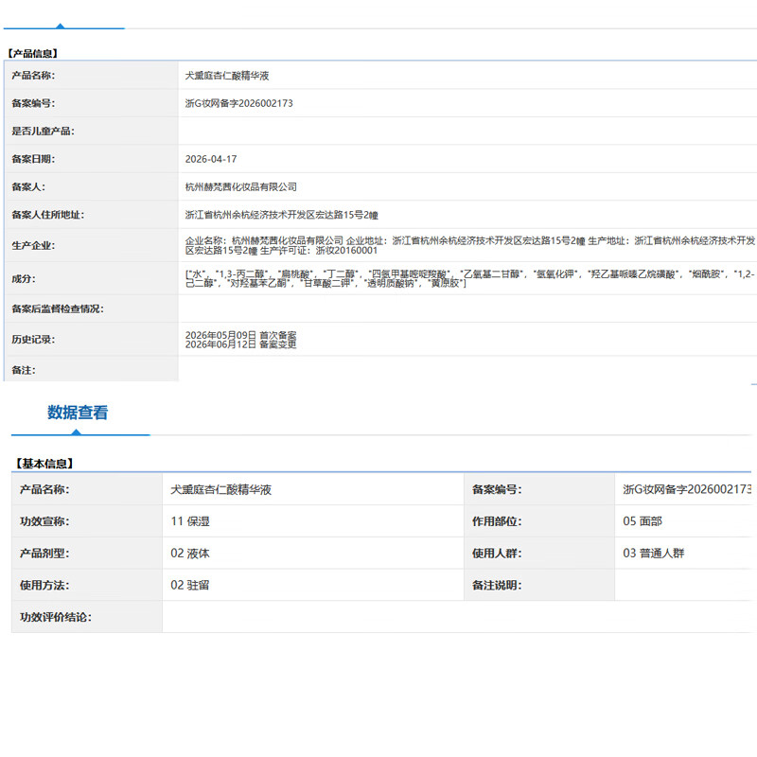Click the 成分 ingredient list text

[469, 278]
